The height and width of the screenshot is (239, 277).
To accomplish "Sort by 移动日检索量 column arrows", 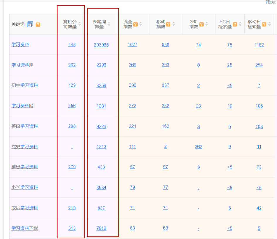I will tap(269, 24).
